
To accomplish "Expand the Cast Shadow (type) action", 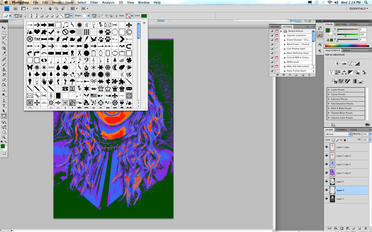I will [285, 49].
